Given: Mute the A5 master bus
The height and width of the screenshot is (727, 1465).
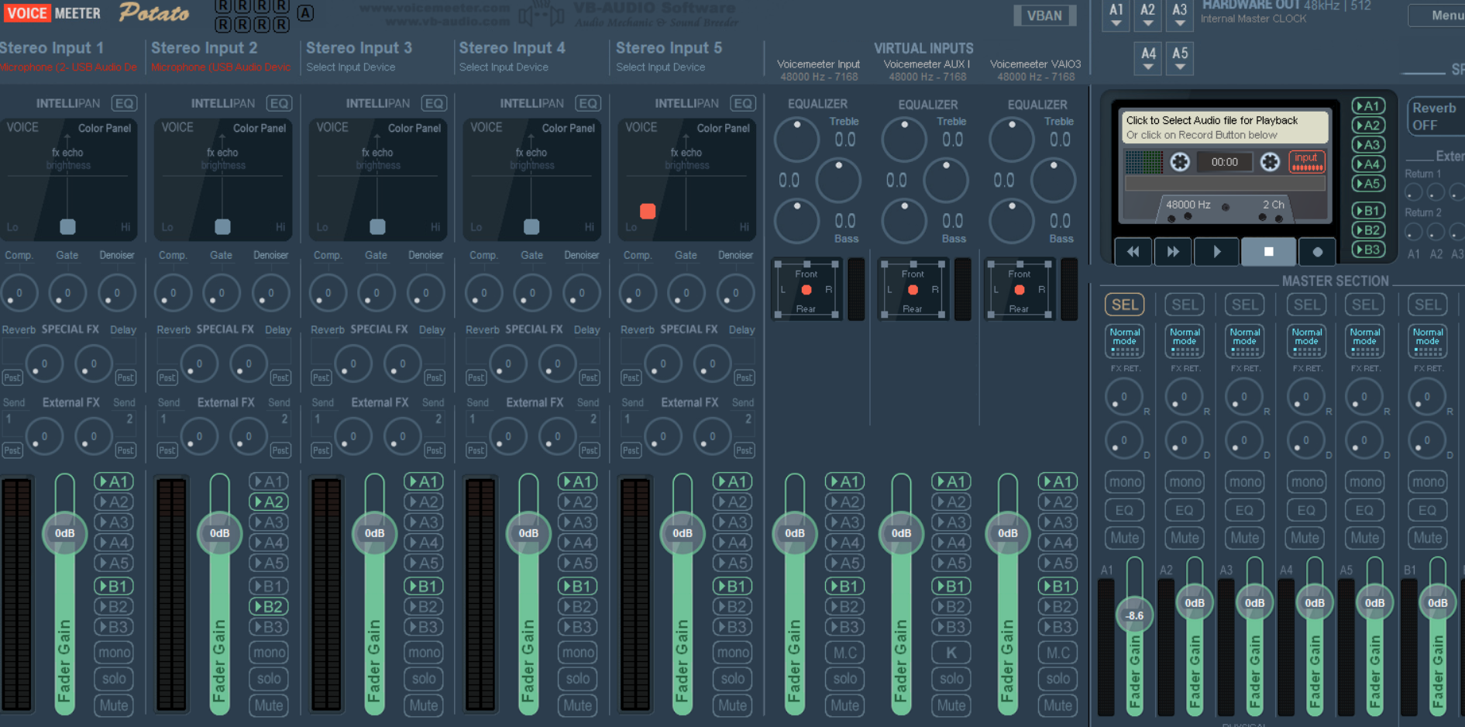Looking at the screenshot, I should pyautogui.click(x=1364, y=538).
